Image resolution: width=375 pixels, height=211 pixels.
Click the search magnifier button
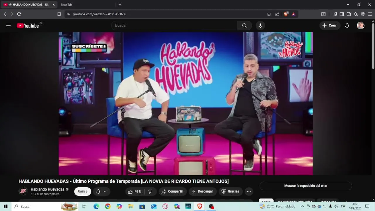pyautogui.click(x=244, y=25)
